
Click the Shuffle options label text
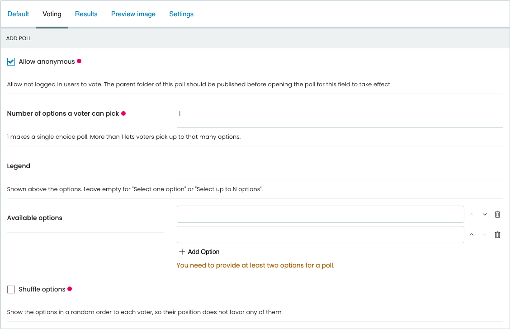42,289
